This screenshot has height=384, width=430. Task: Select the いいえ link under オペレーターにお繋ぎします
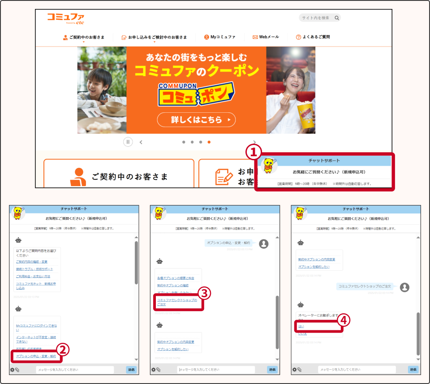tap(302, 333)
